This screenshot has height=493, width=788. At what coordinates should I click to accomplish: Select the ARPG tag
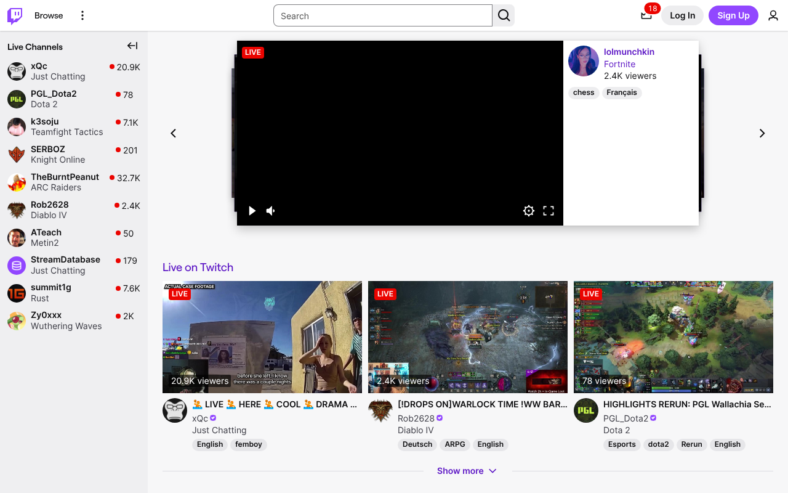tap(456, 444)
